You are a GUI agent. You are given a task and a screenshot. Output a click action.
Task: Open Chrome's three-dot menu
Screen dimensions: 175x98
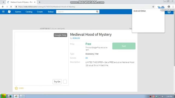(173, 7)
